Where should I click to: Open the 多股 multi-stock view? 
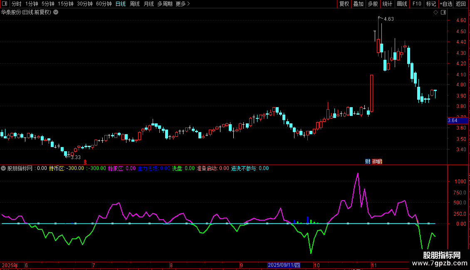coord(373,4)
